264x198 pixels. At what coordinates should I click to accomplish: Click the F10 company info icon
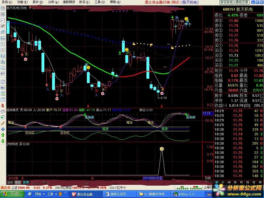point(3,38)
